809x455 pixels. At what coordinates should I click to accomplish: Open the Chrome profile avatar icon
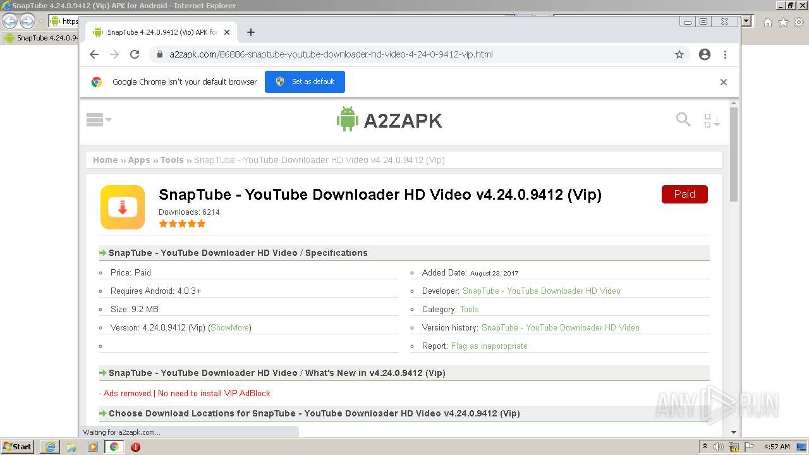pos(705,54)
